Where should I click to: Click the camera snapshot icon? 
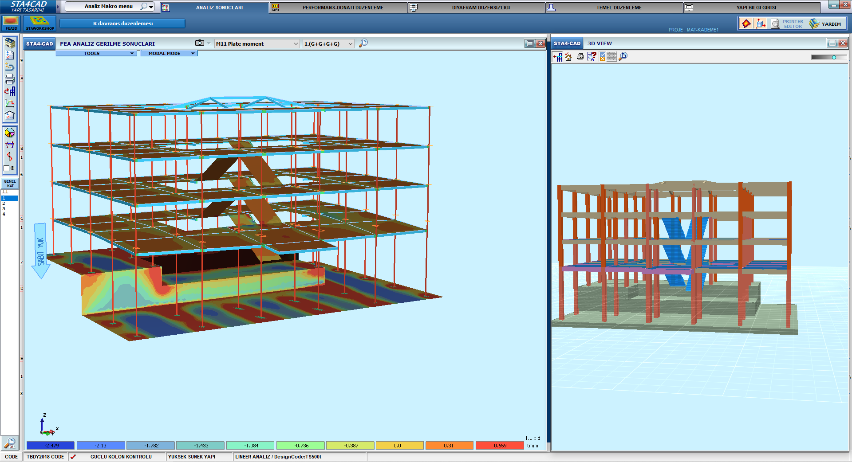coord(200,43)
